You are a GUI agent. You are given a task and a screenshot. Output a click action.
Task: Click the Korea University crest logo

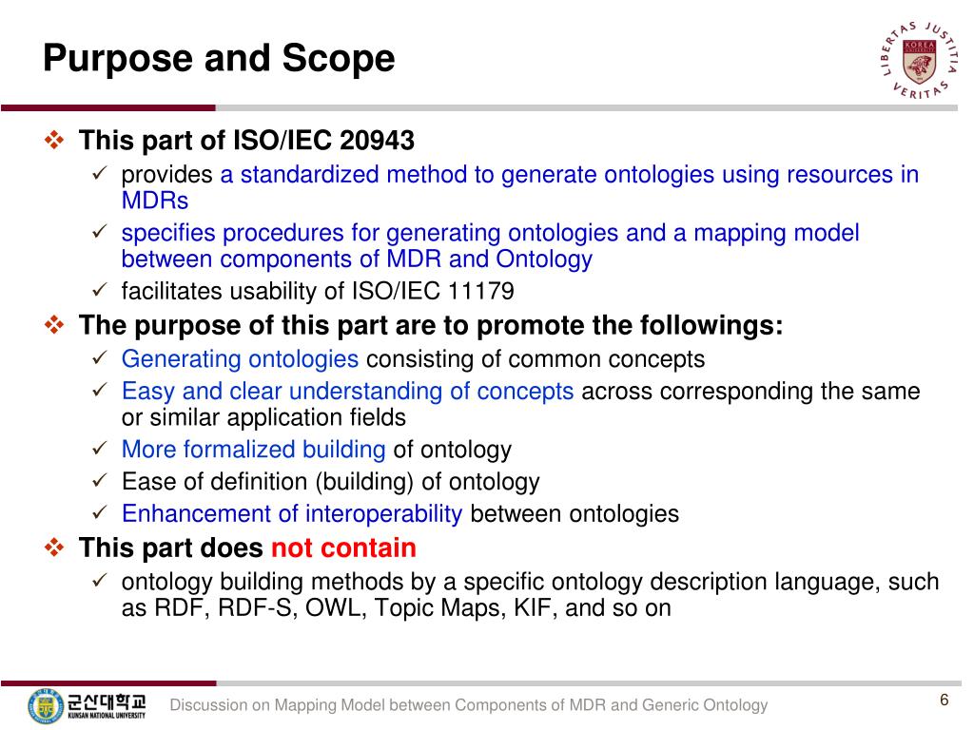[x=920, y=60]
